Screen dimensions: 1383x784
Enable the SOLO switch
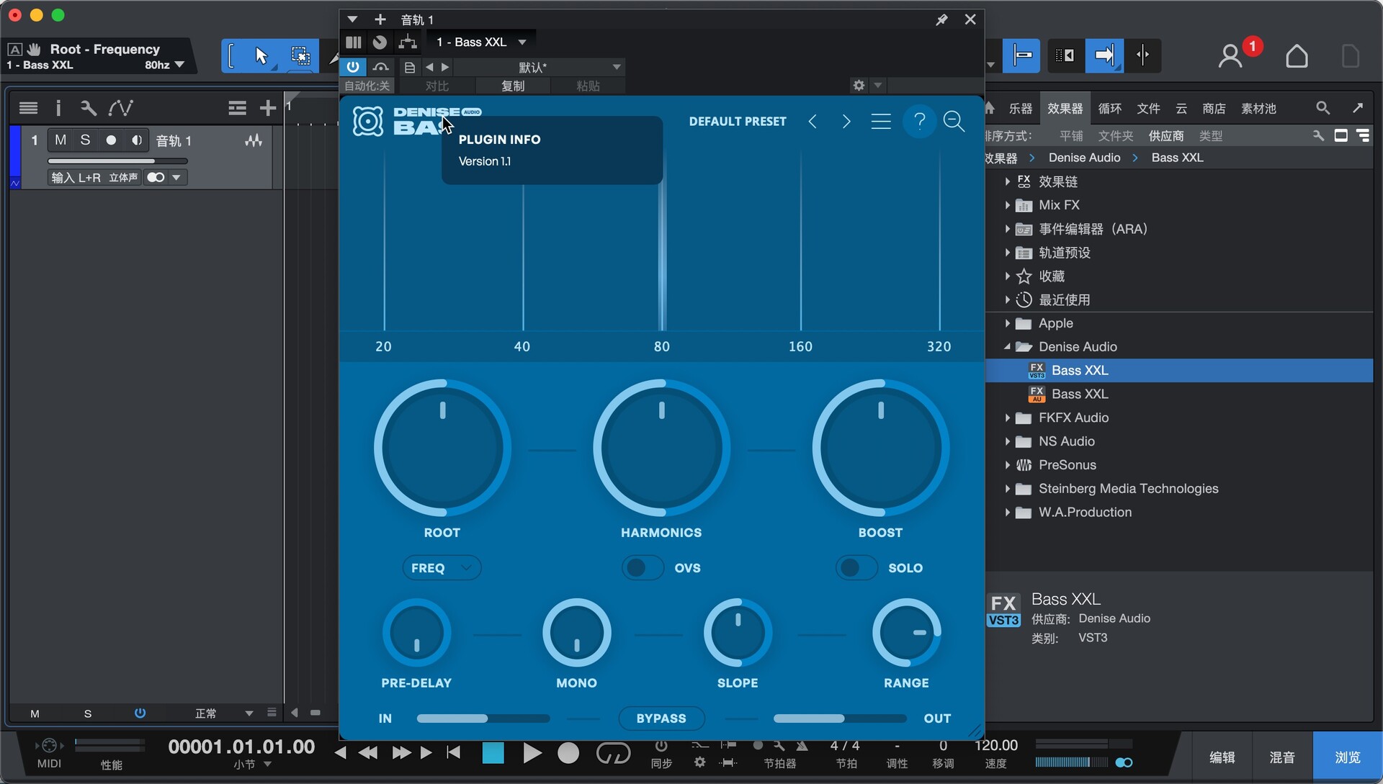coord(856,568)
